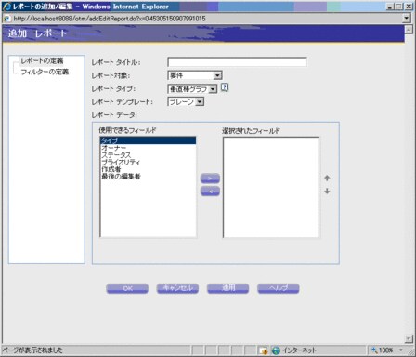Open the レポート テンプレート dropdown
416x357 pixels.
(x=186, y=101)
